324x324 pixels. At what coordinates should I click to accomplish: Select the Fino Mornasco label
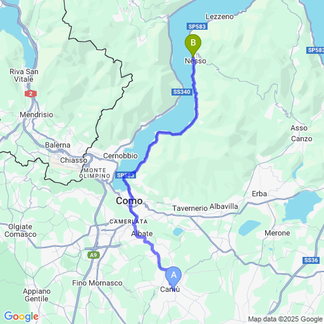point(97,283)
